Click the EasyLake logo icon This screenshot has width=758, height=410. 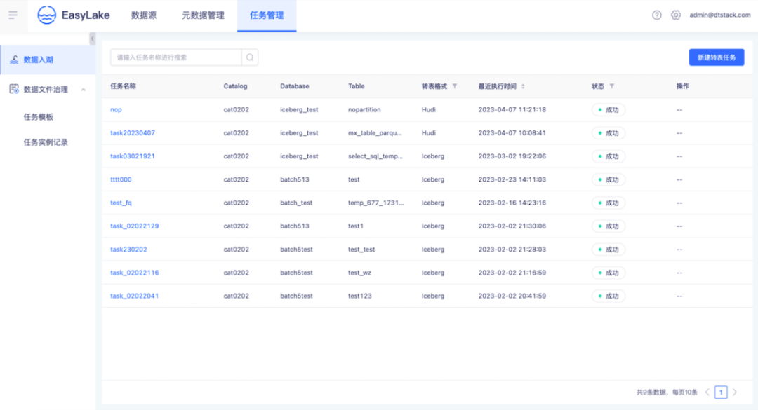(46, 15)
